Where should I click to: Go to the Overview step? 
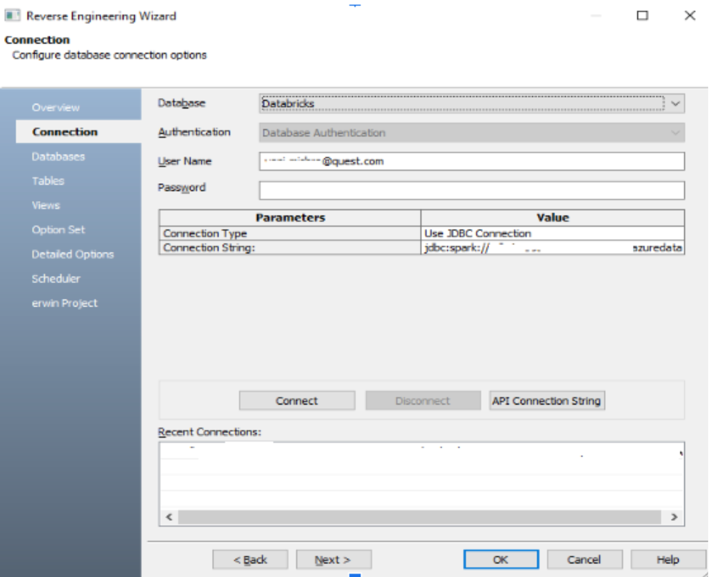pyautogui.click(x=56, y=107)
